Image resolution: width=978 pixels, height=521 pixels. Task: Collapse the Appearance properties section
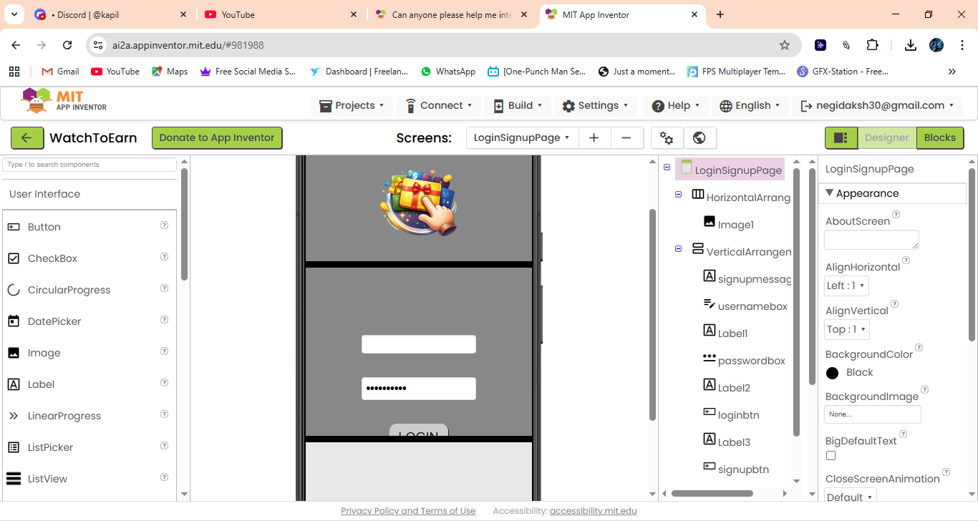[829, 193]
